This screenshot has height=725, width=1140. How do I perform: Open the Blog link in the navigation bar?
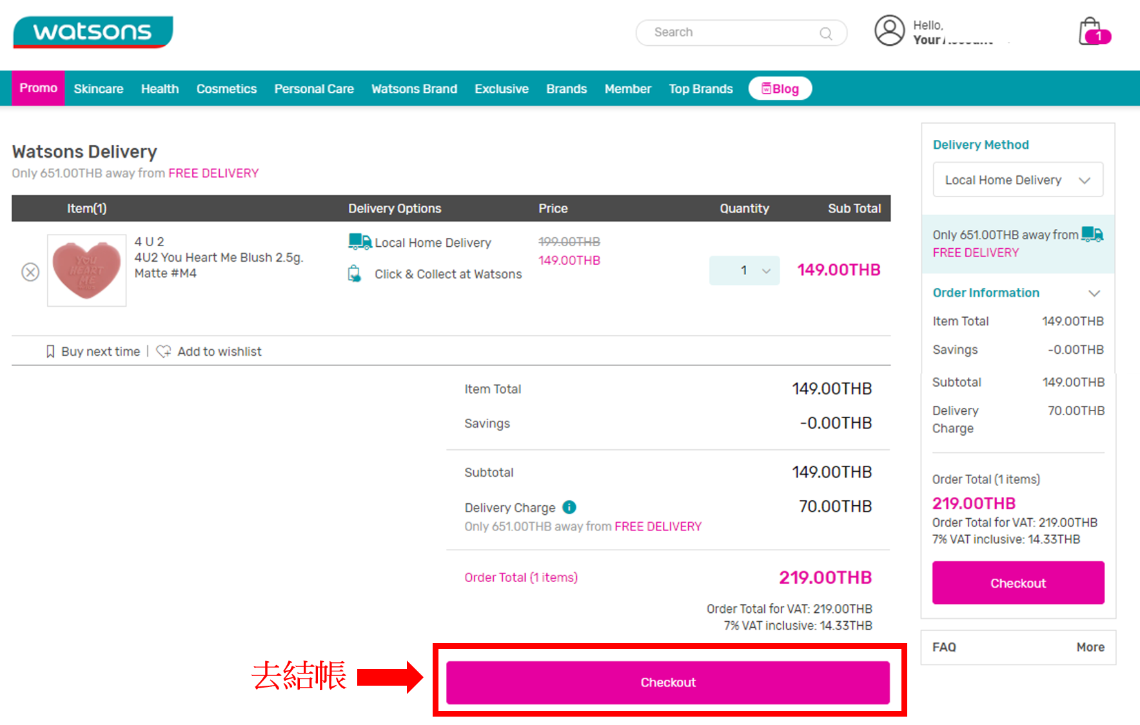pyautogui.click(x=780, y=89)
